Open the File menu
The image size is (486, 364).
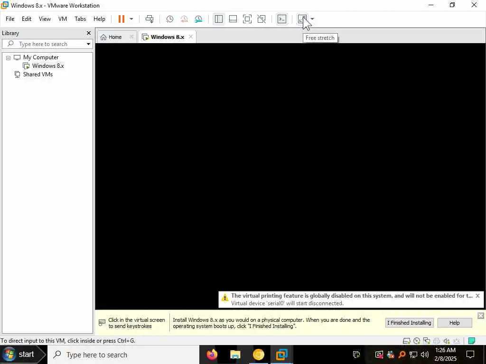10,19
